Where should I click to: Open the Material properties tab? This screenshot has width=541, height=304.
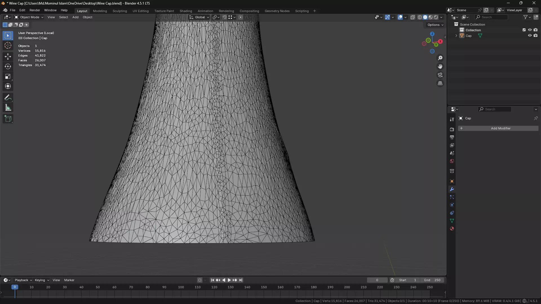click(452, 229)
